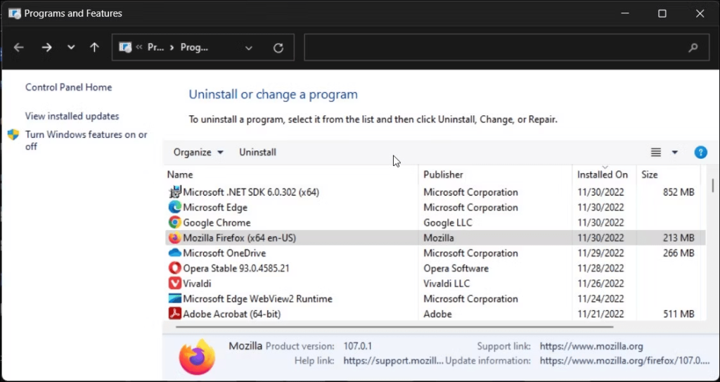Select the Adobe Acrobat icon
Viewport: 720px width, 382px height.
[x=175, y=314]
